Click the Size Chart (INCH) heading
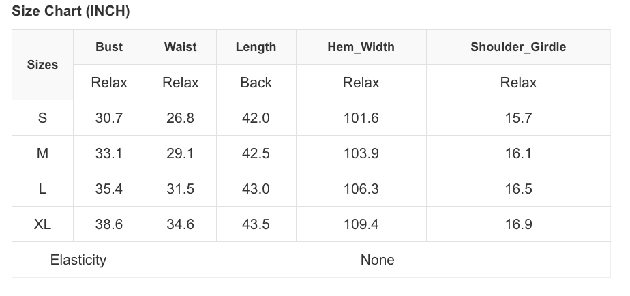The width and height of the screenshot is (630, 296). (71, 12)
